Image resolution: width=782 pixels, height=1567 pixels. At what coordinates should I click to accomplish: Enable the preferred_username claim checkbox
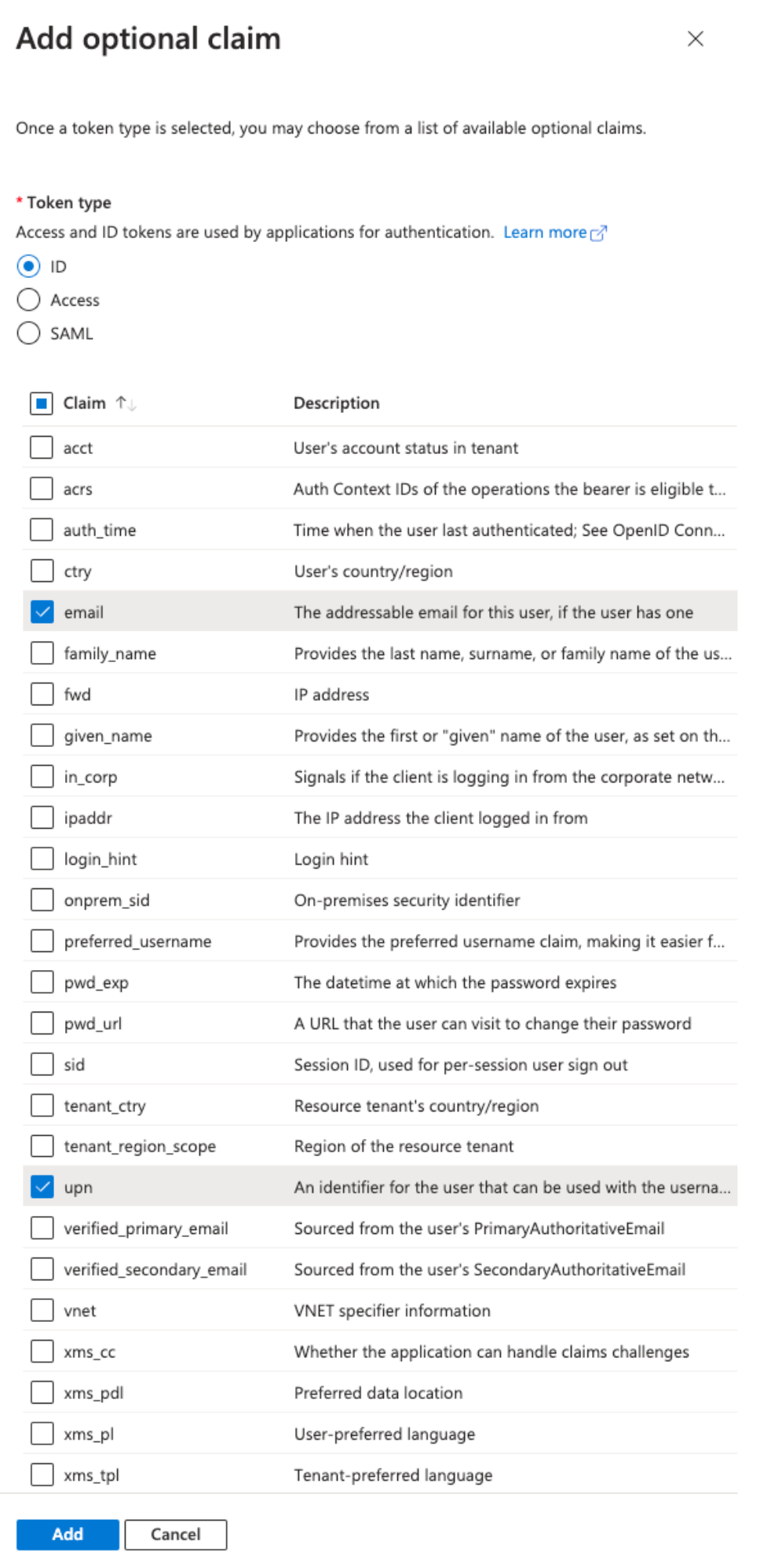coord(42,941)
